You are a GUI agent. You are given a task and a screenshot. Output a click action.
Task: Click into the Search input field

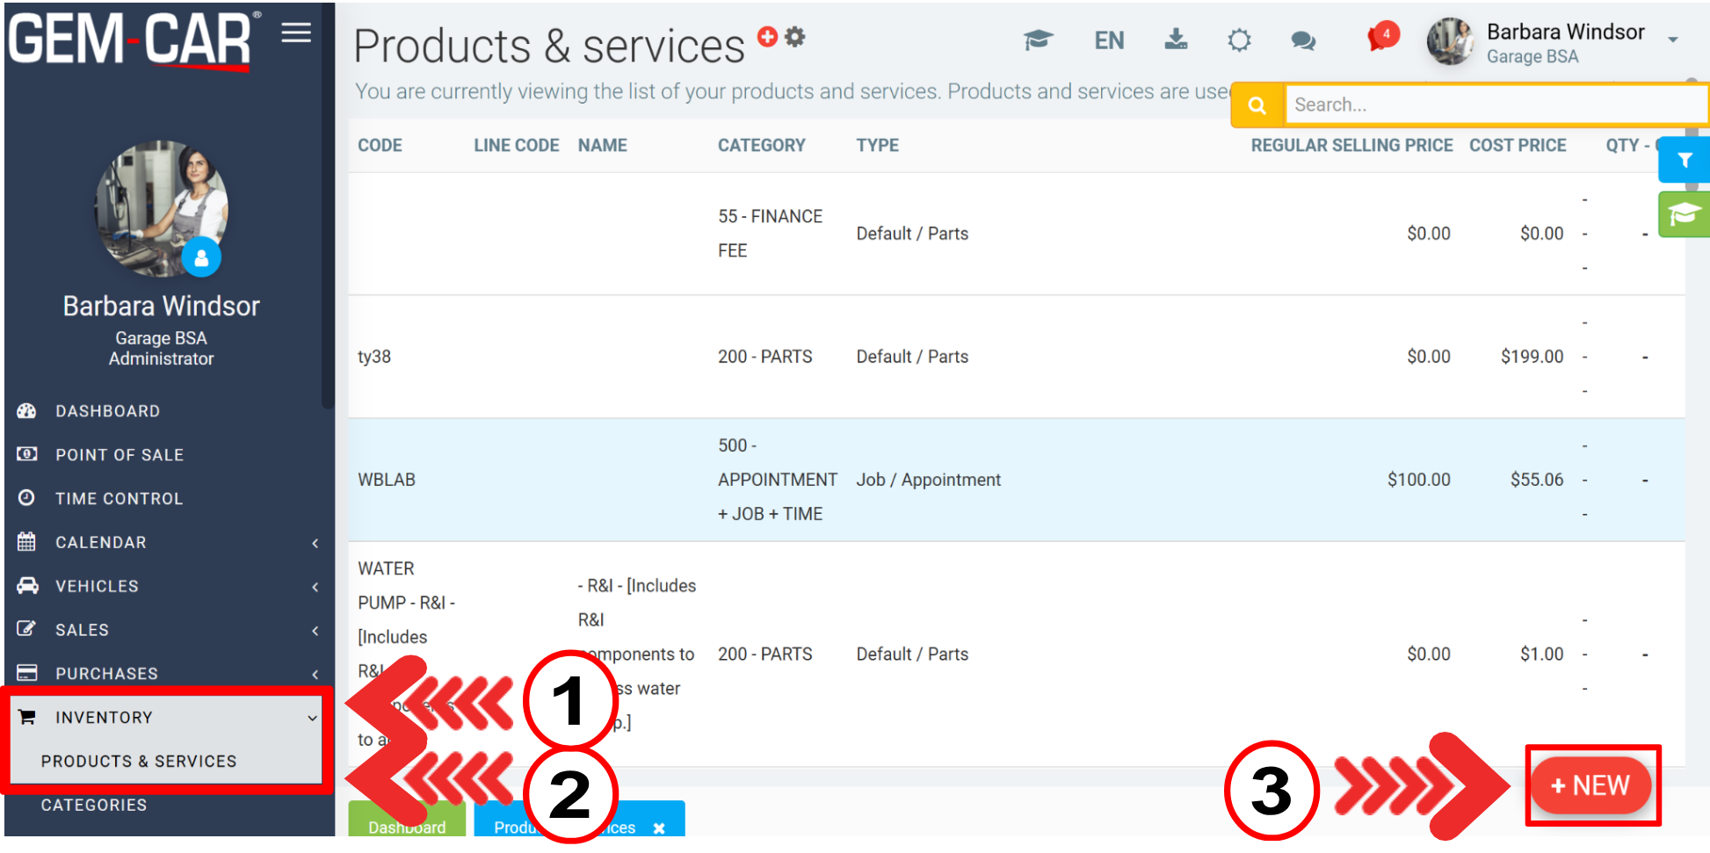click(1494, 105)
